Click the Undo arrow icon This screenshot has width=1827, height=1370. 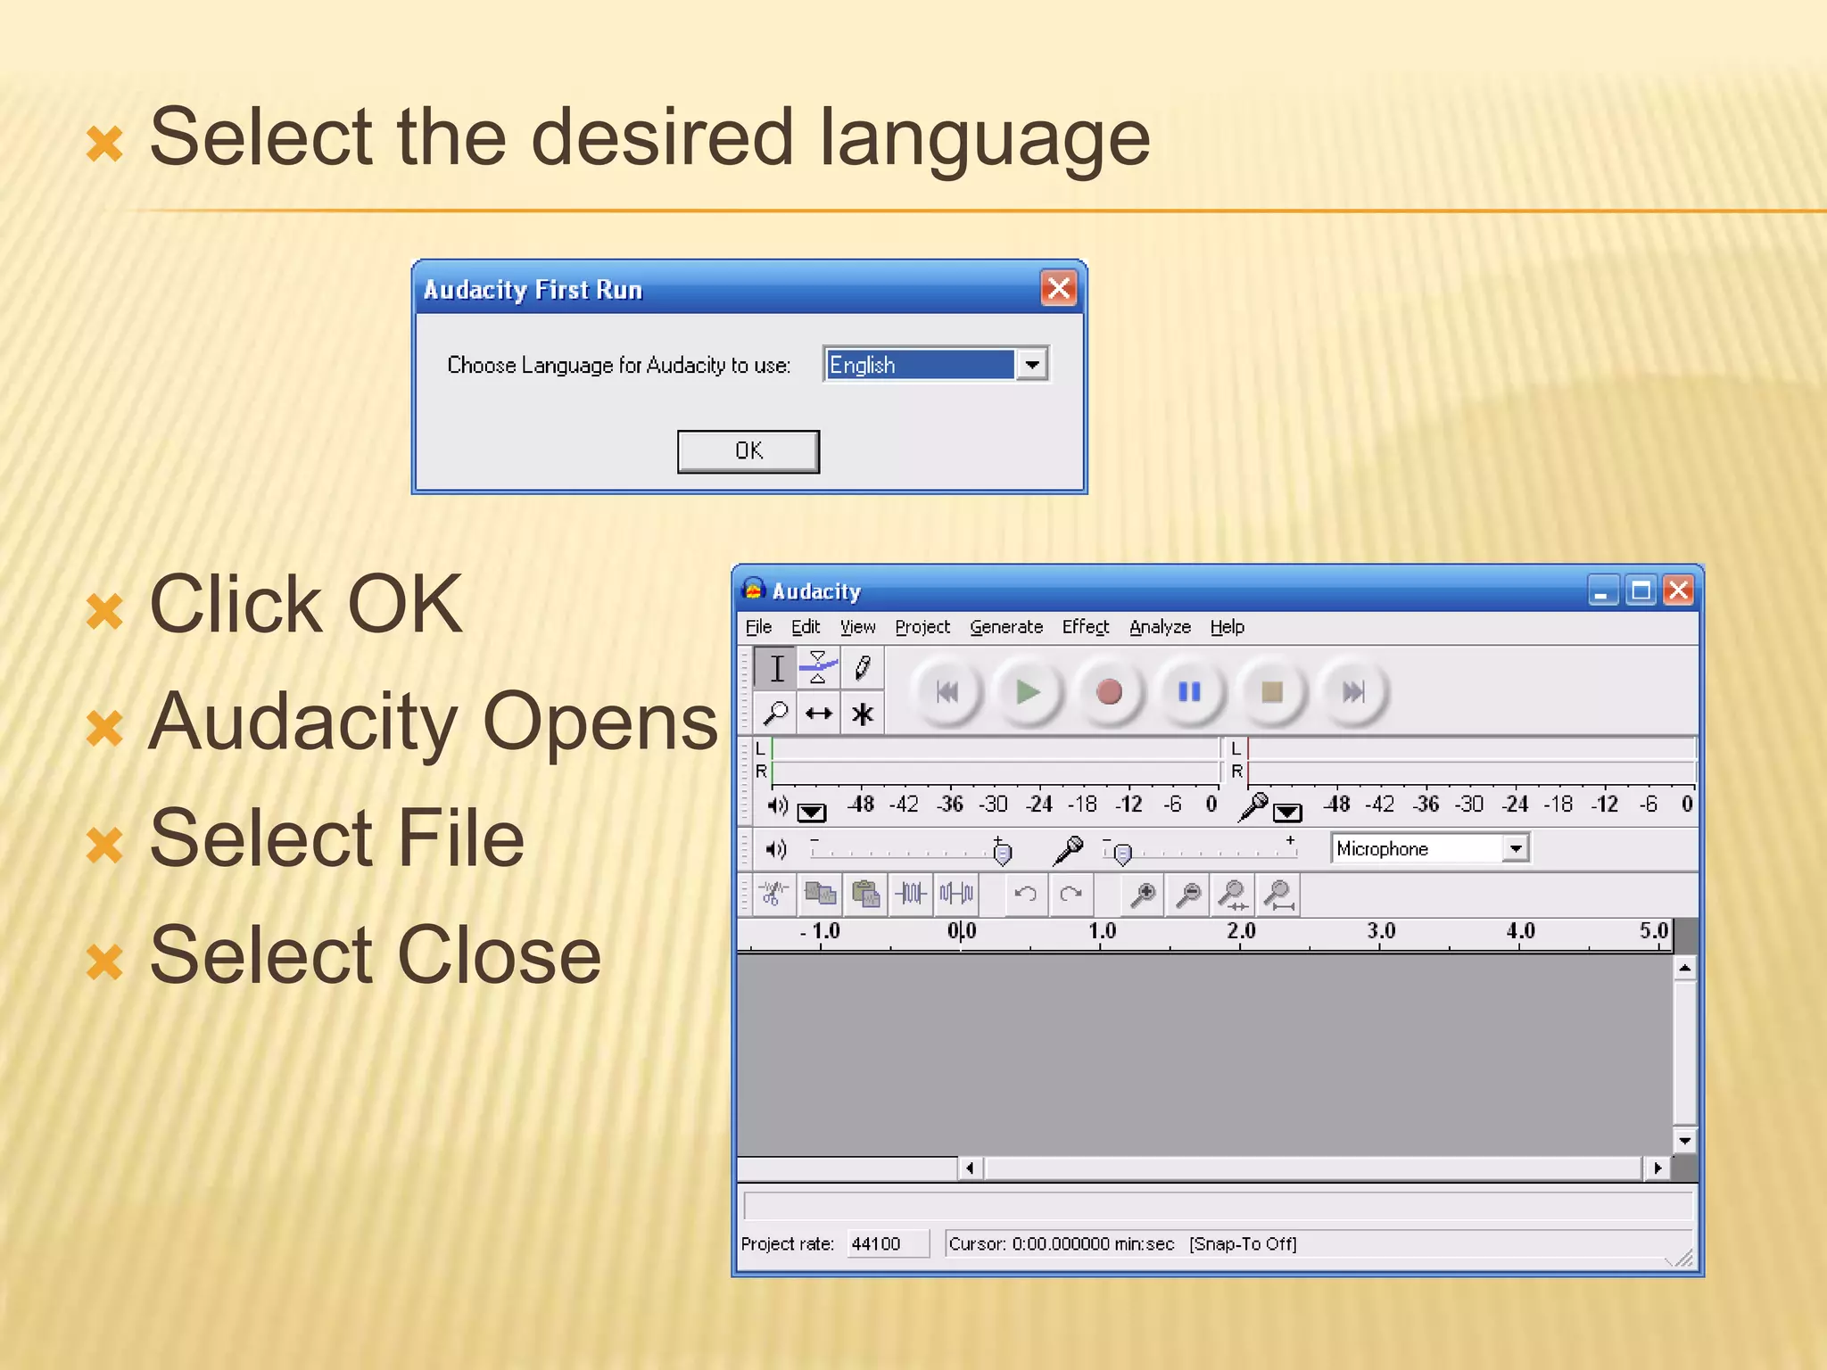[1026, 893]
